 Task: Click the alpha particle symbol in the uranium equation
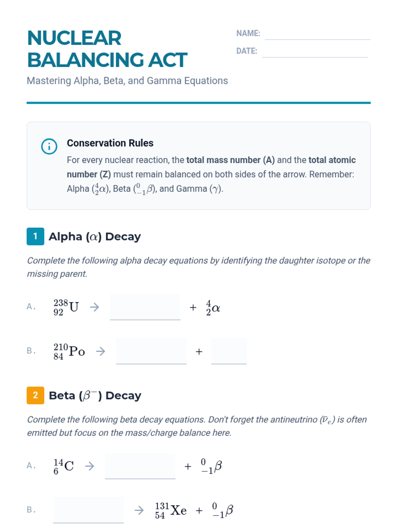(x=213, y=308)
